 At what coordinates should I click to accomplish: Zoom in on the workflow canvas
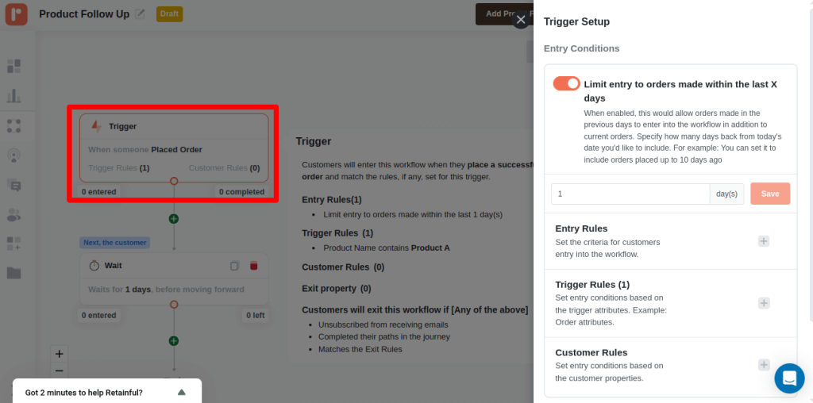click(x=59, y=354)
